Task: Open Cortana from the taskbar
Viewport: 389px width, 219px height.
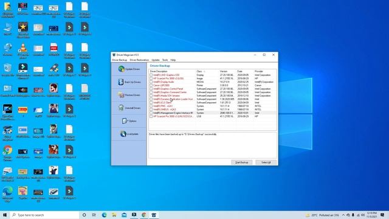Action: coord(84,215)
